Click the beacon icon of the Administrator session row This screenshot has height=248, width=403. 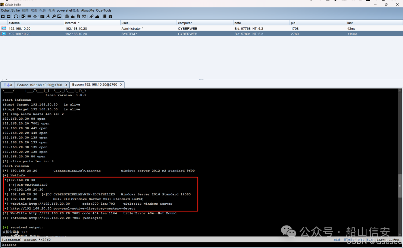tap(4, 28)
